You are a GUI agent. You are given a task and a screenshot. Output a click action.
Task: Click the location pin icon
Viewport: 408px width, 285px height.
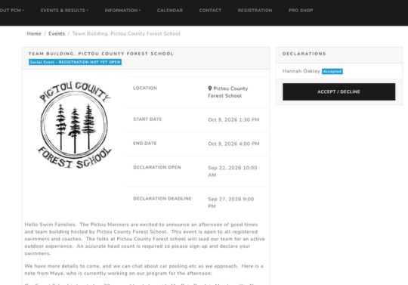click(210, 88)
